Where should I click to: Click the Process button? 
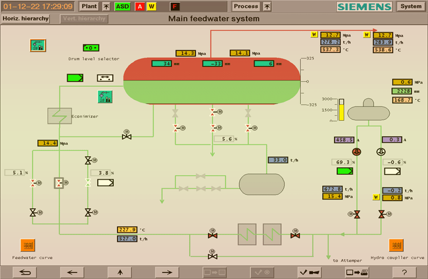pyautogui.click(x=246, y=6)
